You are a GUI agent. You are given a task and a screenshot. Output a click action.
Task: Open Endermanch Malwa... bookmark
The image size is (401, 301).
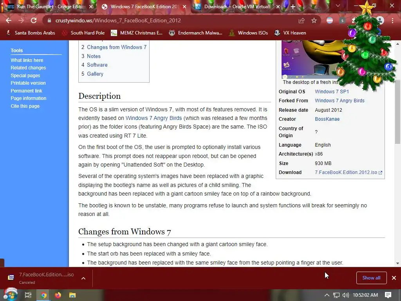point(196,33)
